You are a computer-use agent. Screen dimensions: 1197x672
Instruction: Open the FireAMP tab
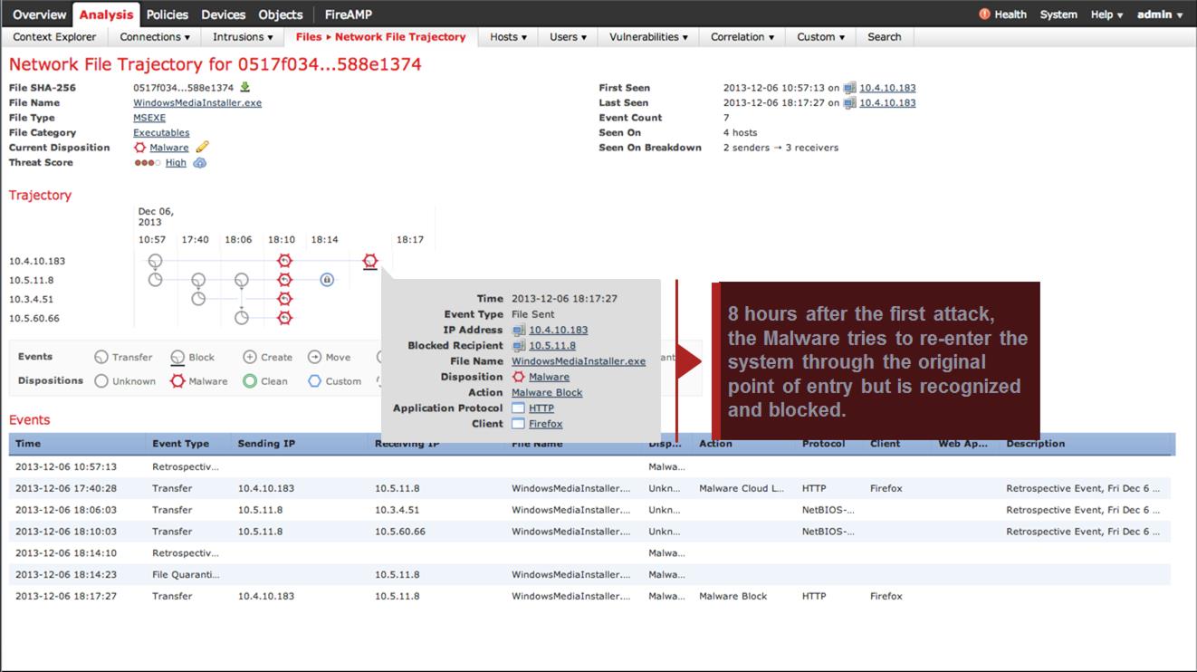coord(348,14)
